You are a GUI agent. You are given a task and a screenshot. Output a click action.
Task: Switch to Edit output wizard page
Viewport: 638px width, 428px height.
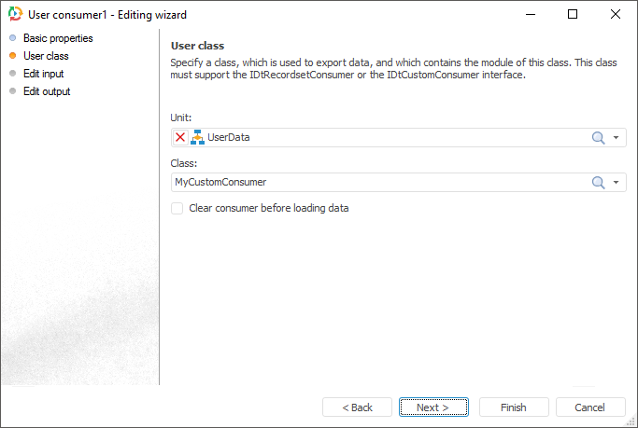pos(47,91)
